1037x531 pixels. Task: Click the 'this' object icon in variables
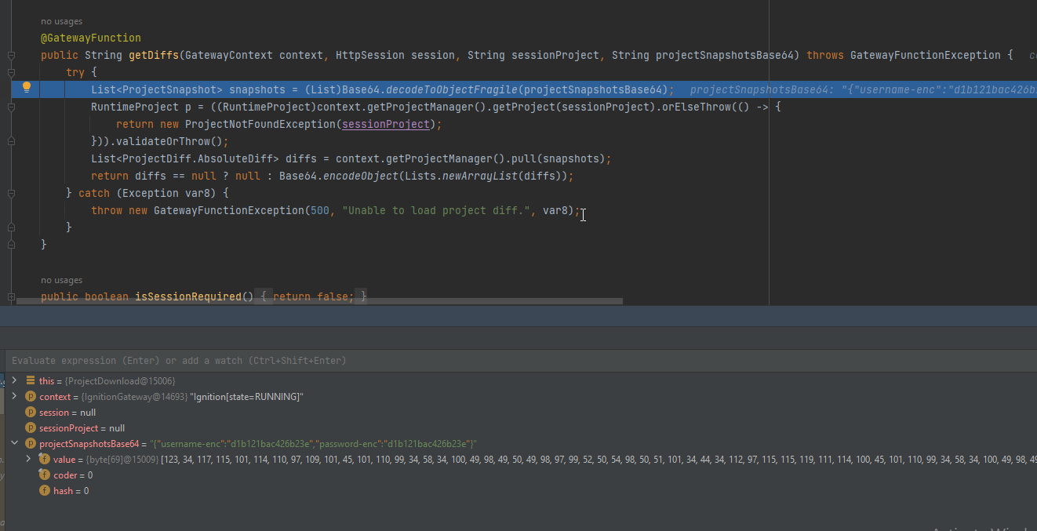[x=31, y=380]
